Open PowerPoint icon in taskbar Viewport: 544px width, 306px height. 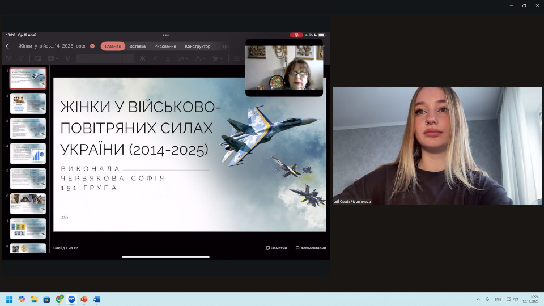tap(84, 299)
